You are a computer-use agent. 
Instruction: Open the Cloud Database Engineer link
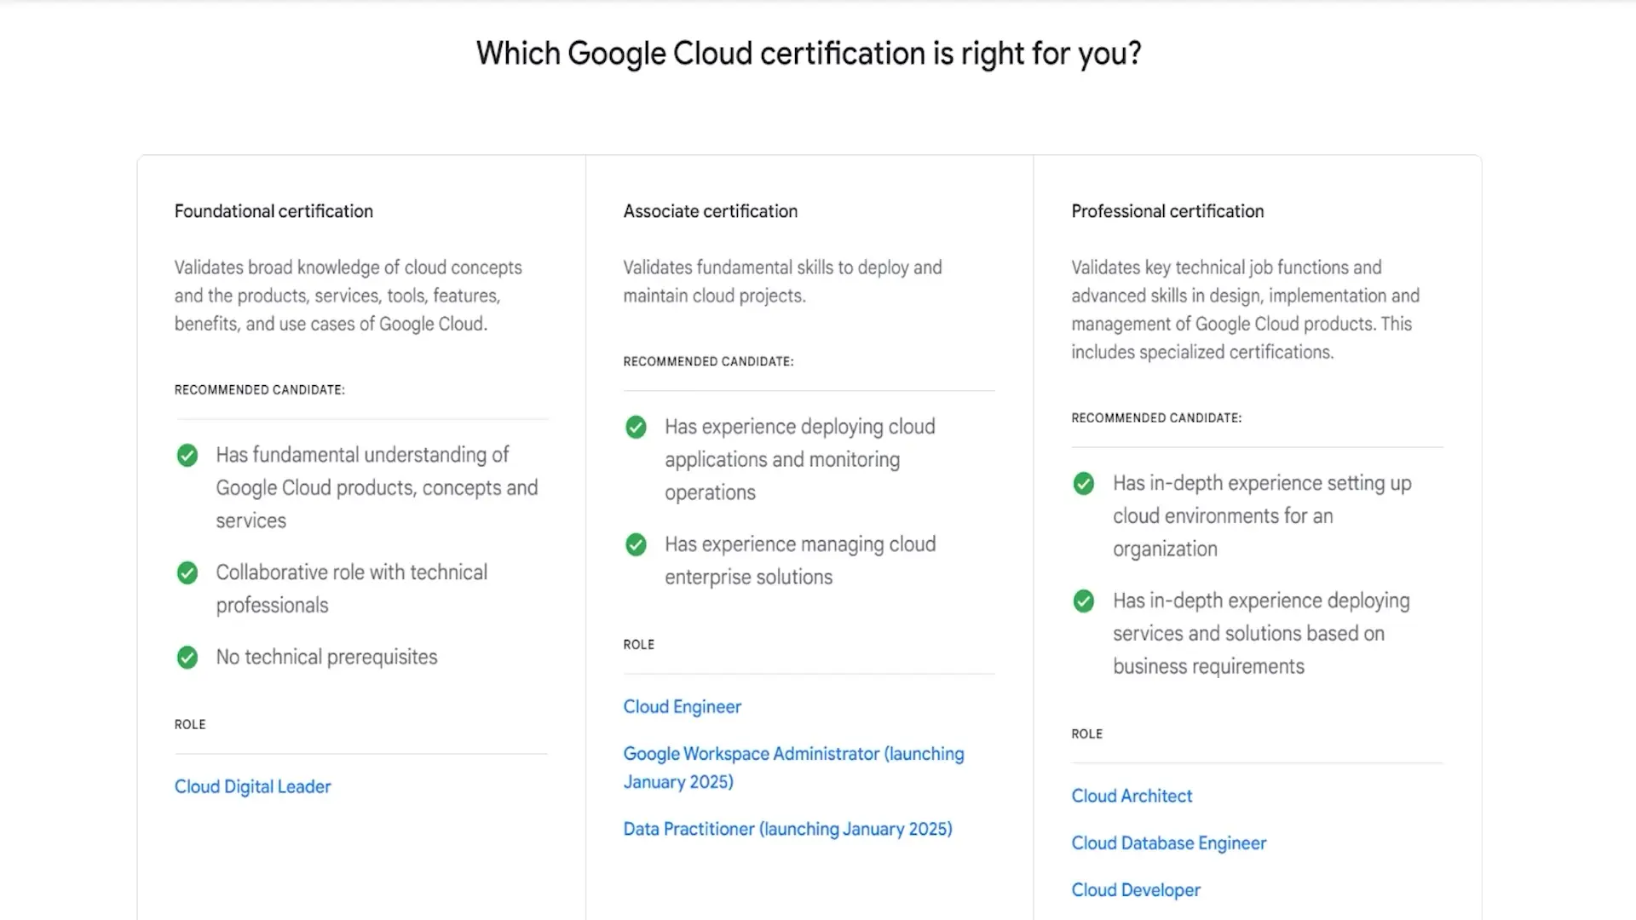[x=1168, y=842]
